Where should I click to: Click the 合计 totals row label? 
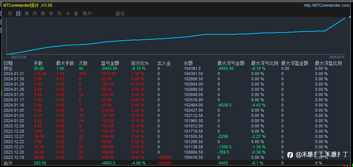(x=8, y=163)
